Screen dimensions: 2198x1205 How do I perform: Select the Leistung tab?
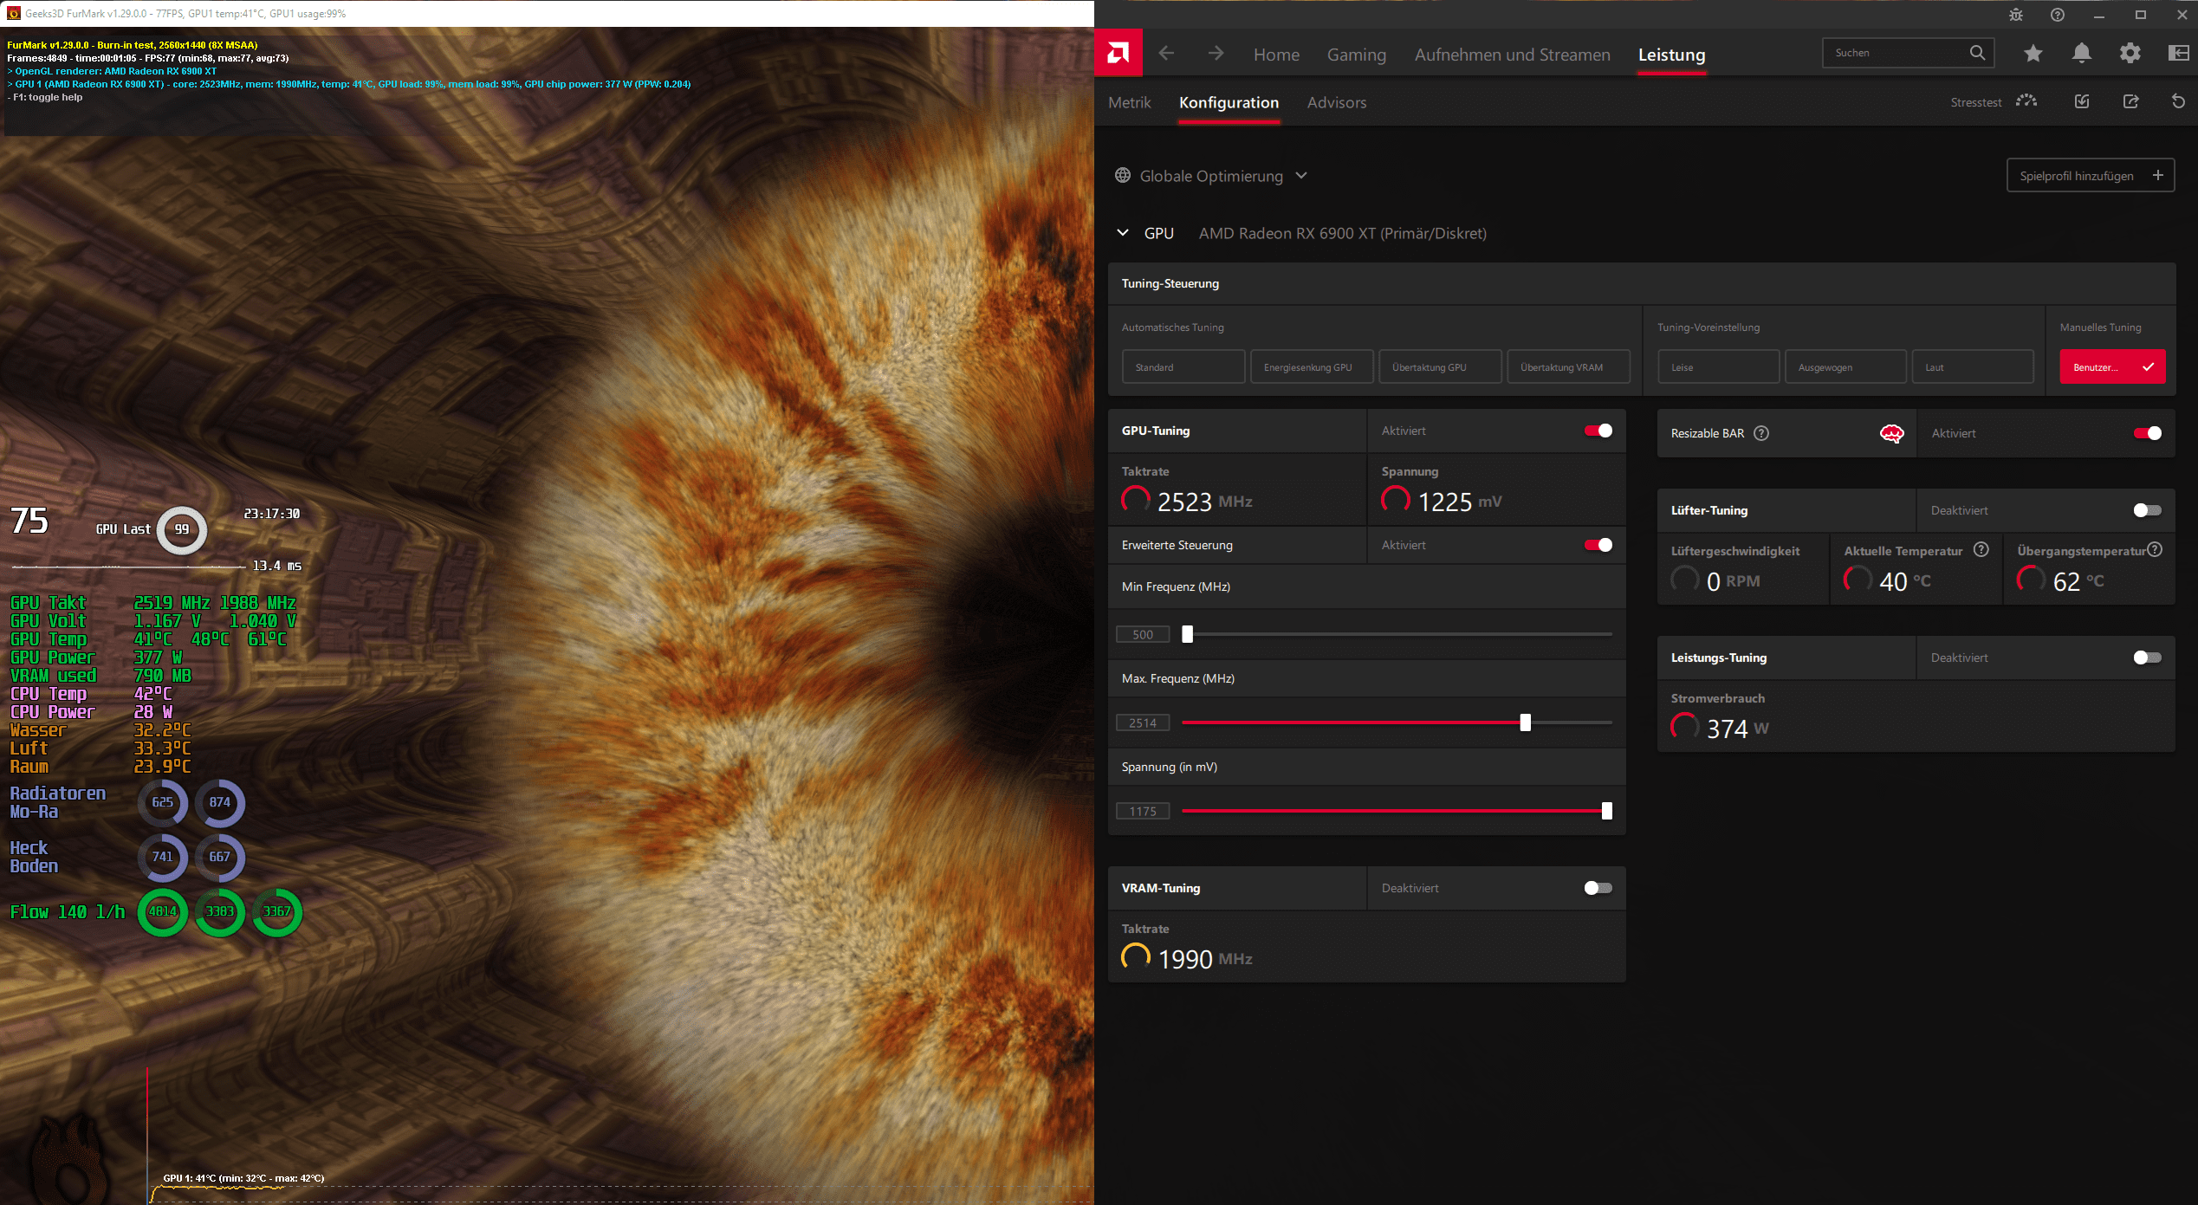coord(1671,55)
